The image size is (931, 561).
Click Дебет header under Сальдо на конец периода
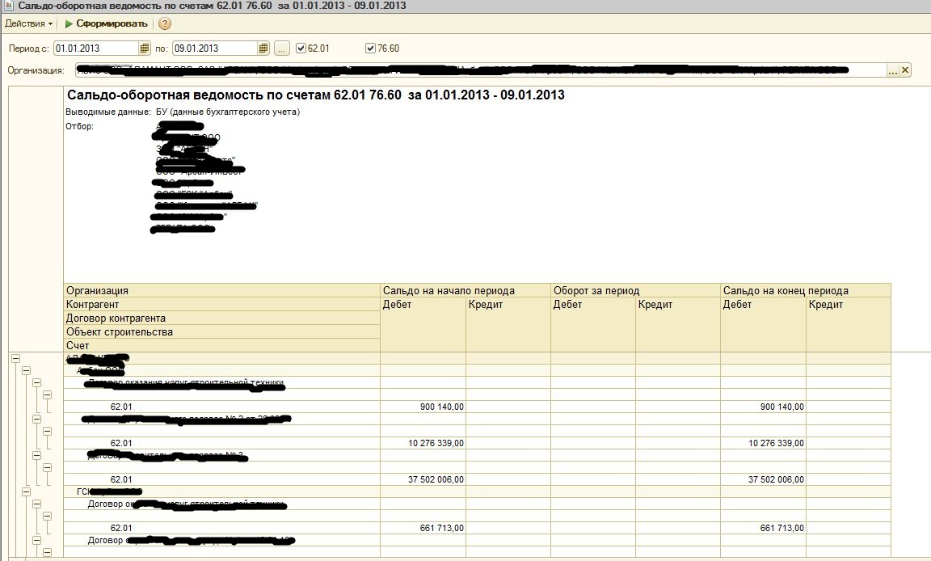763,324
